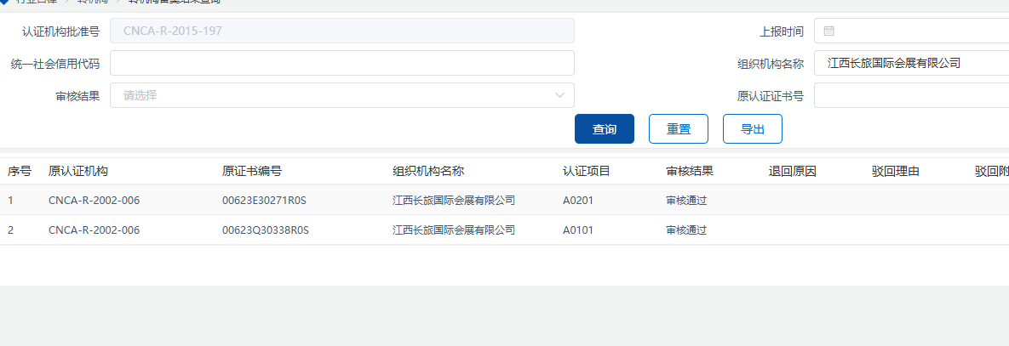Image resolution: width=1009 pixels, height=346 pixels.
Task: Select the 驳回理由 column header
Action: 896,171
